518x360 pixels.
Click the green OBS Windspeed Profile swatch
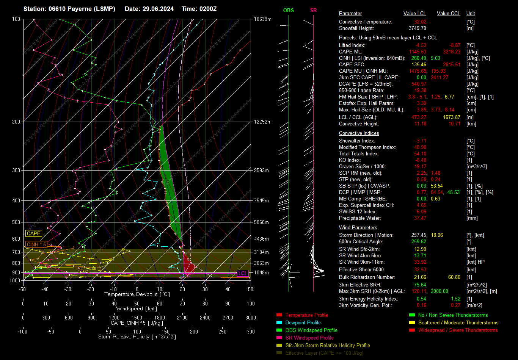[279, 330]
